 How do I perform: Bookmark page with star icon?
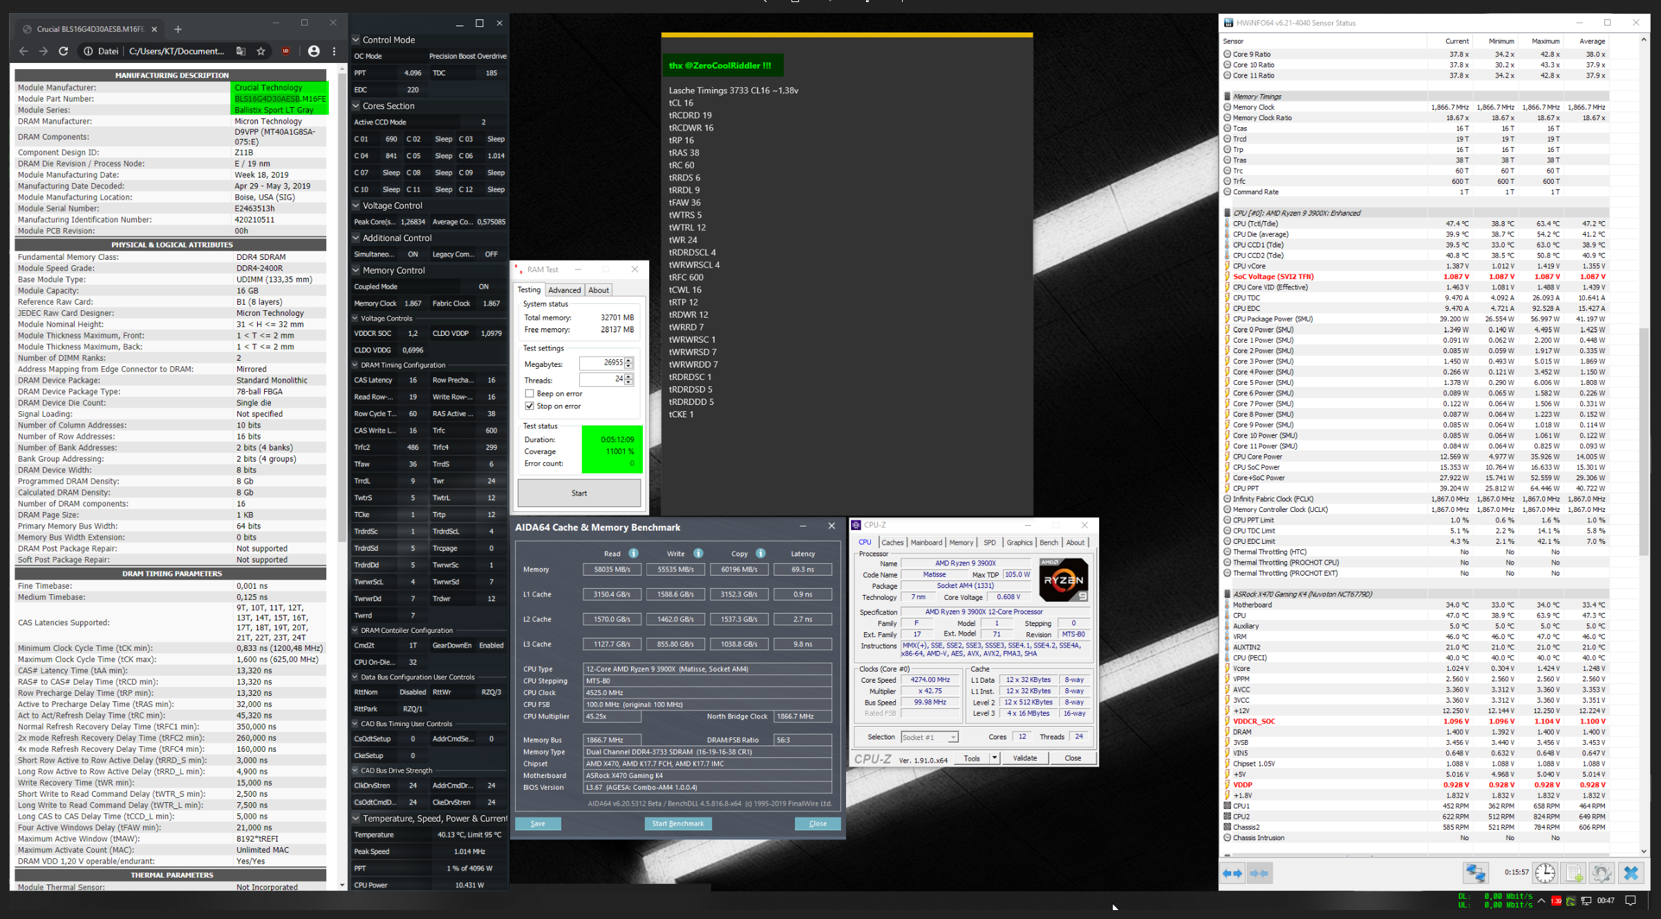(x=261, y=51)
